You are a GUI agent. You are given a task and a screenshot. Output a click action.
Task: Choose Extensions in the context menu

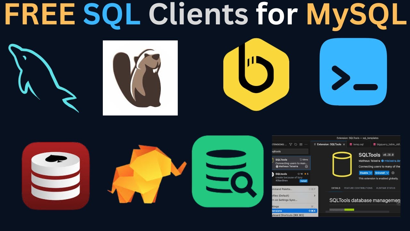click(294, 211)
